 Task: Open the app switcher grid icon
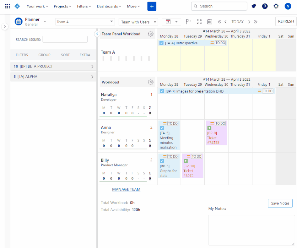click(x=7, y=6)
